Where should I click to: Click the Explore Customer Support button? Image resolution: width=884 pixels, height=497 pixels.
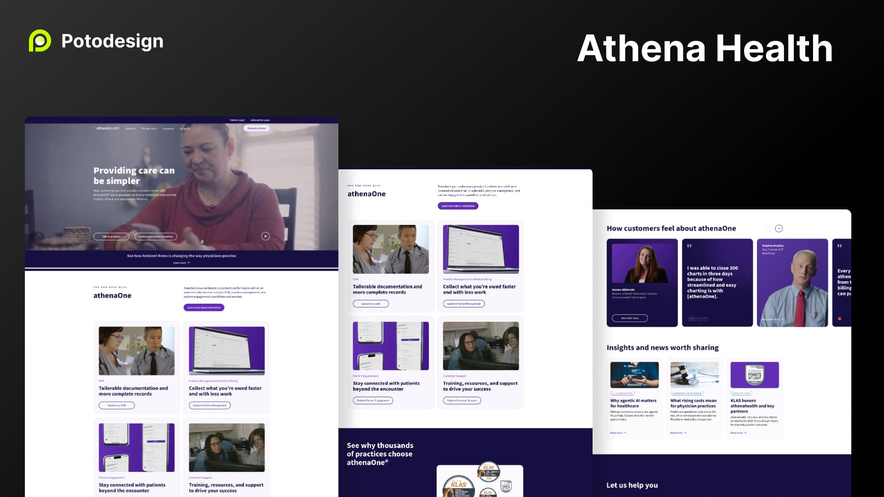[462, 400]
